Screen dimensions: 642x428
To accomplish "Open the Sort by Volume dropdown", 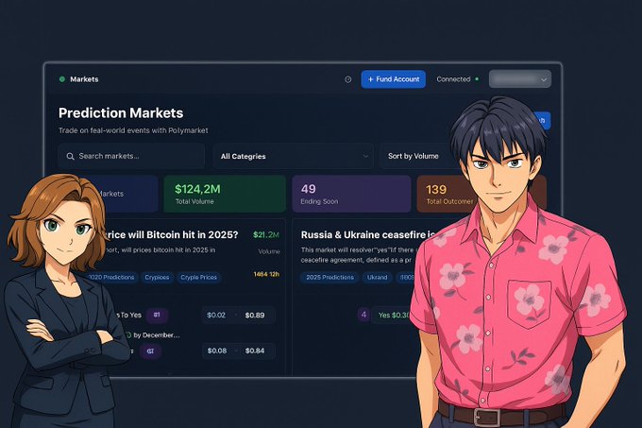I will tap(417, 156).
